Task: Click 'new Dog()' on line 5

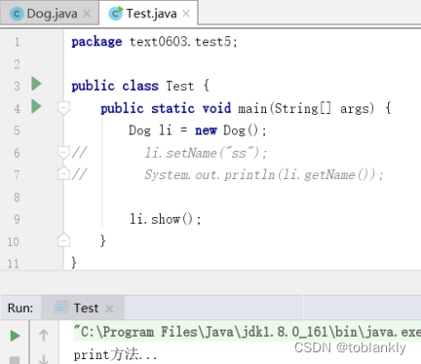Action: point(231,130)
